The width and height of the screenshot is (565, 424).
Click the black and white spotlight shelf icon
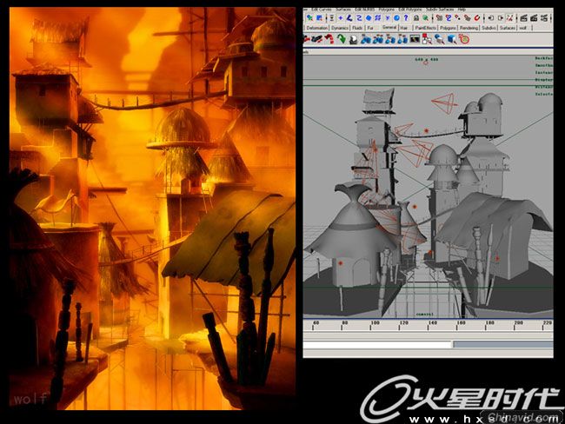[x=354, y=38]
